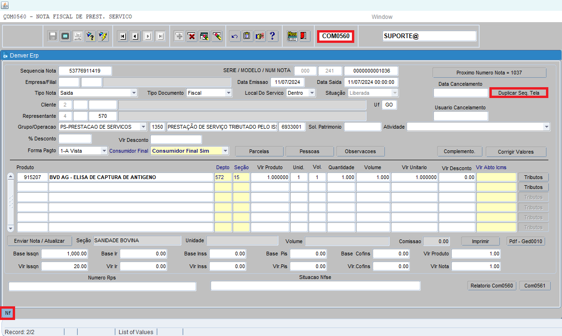Image resolution: width=562 pixels, height=336 pixels.
Task: Click the clear record eraser icon
Action: 217,36
